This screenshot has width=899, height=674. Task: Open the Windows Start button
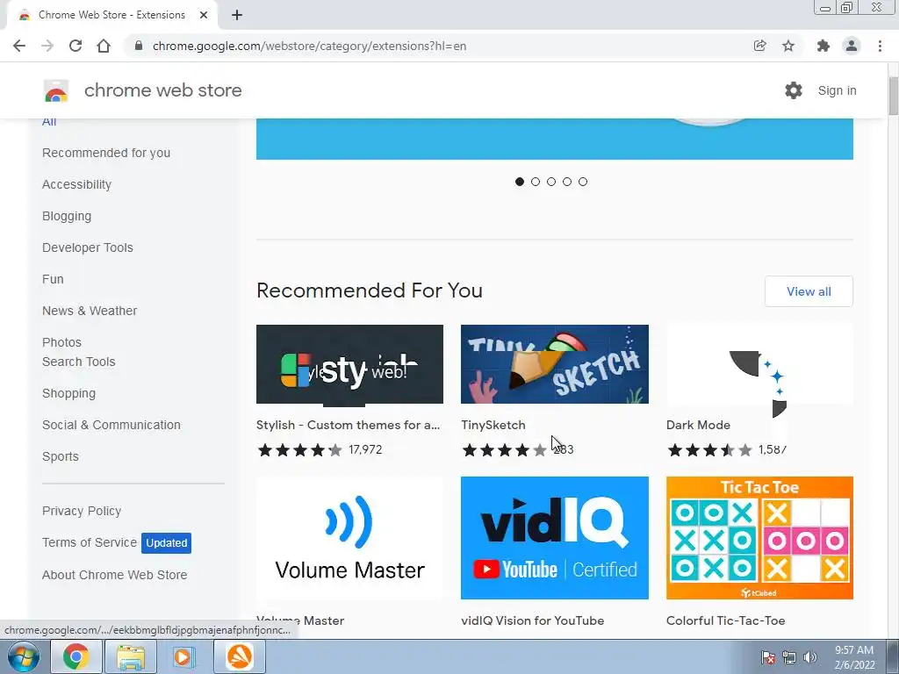[x=24, y=656]
